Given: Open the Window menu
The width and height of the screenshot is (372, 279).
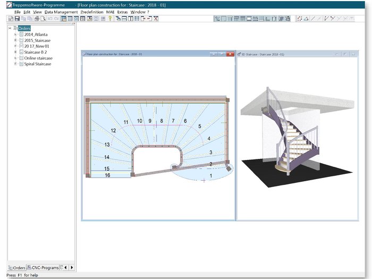Looking at the screenshot, I should pyautogui.click(x=138, y=12).
